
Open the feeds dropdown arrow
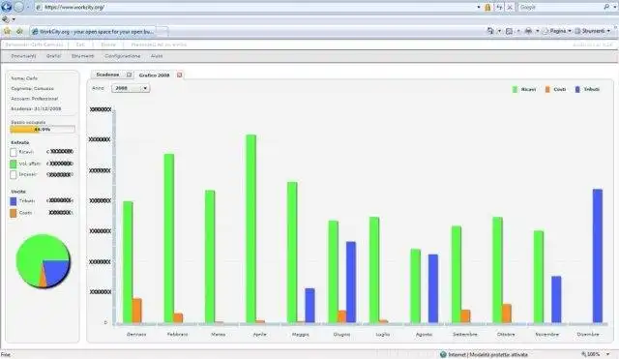pos(518,31)
